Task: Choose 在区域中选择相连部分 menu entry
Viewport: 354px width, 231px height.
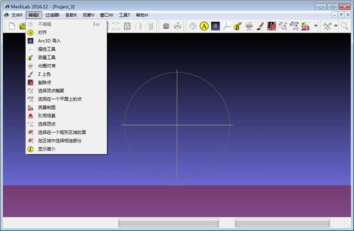Action: [x=66, y=141]
